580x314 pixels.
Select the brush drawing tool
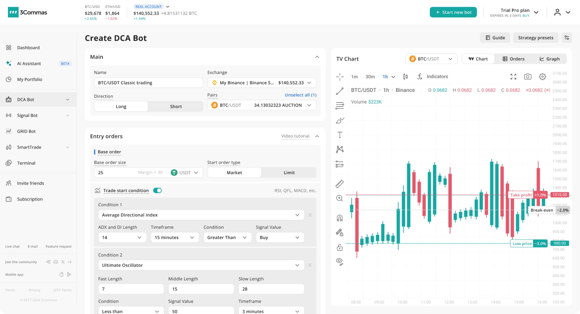tap(340, 120)
